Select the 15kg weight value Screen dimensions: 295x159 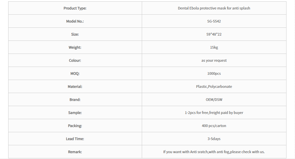pyautogui.click(x=214, y=47)
